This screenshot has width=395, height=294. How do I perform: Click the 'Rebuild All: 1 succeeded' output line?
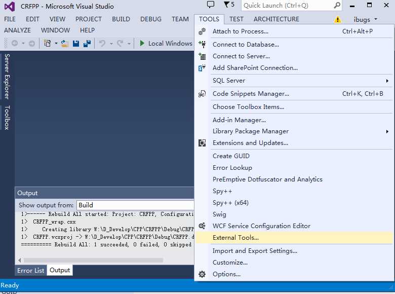coord(106,245)
